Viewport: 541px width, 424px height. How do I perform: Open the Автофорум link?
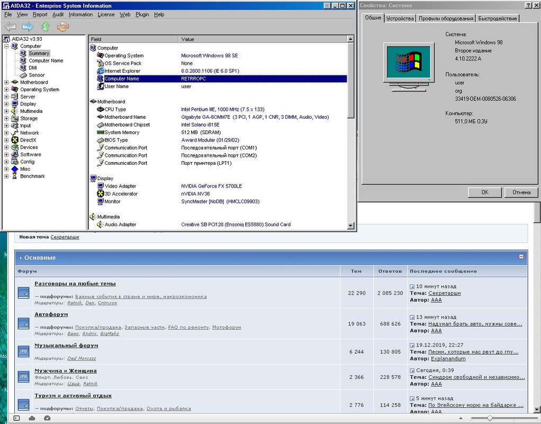[51, 314]
